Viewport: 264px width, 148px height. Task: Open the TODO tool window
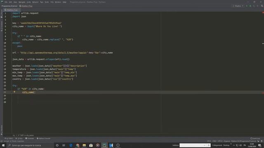(x=9, y=139)
